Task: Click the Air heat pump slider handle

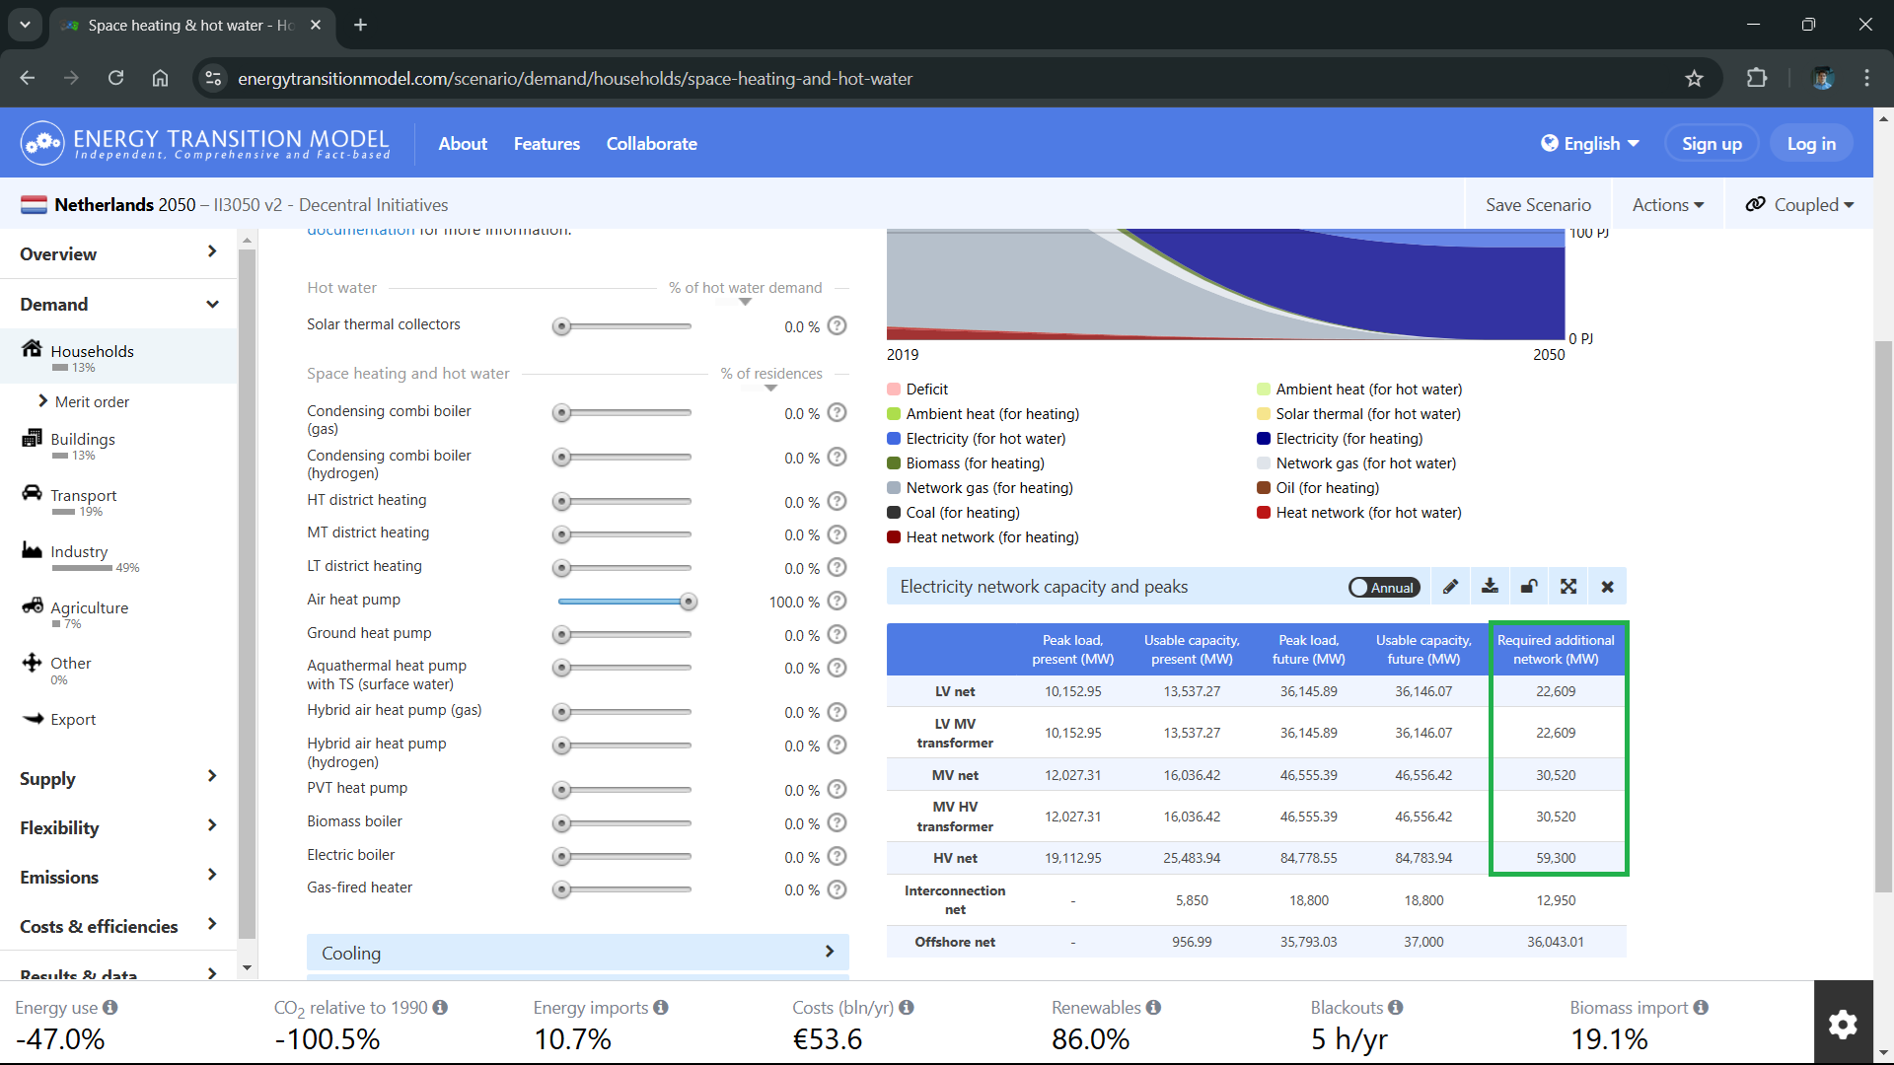Action: 689,602
